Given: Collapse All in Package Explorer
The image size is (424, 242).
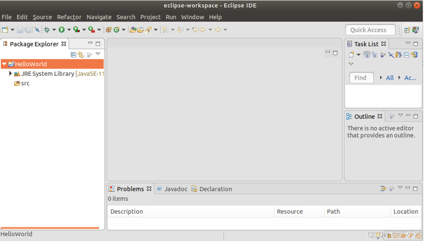Looking at the screenshot, I should pyautogui.click(x=73, y=55).
